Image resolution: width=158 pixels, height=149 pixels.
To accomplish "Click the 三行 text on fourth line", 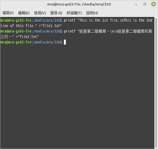I will [x=4, y=37].
